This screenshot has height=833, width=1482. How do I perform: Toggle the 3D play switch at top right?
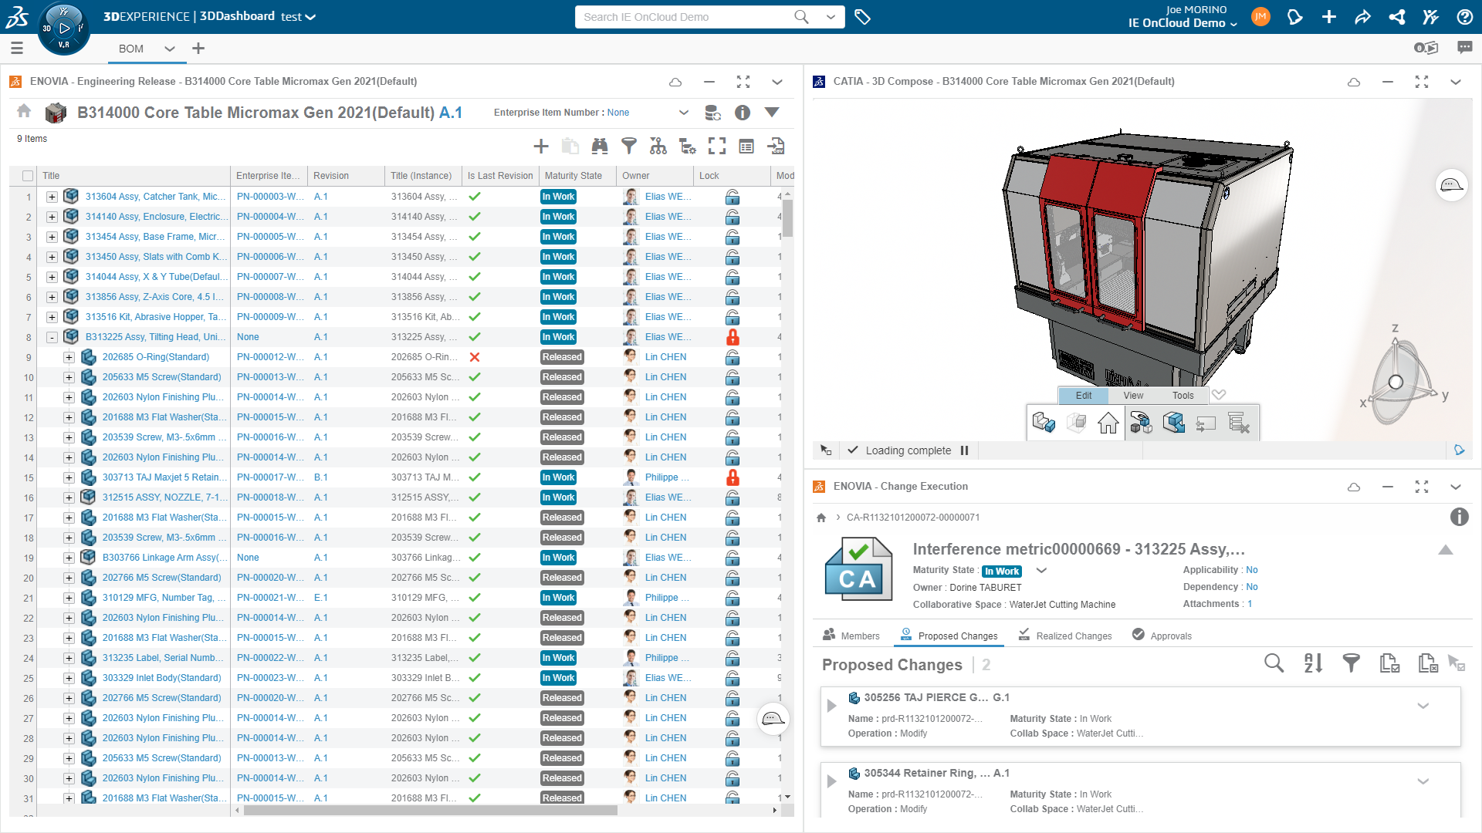click(x=1426, y=48)
